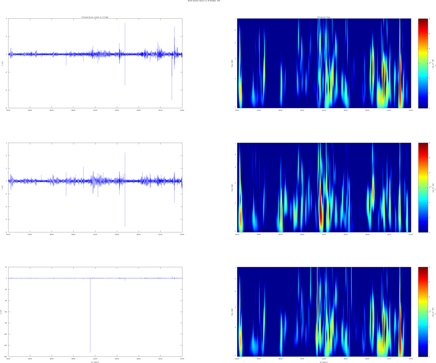This screenshot has width=436, height=363.
Task: Click the -140 tick label on the Z plot axis
Action: click(x=5, y=356)
